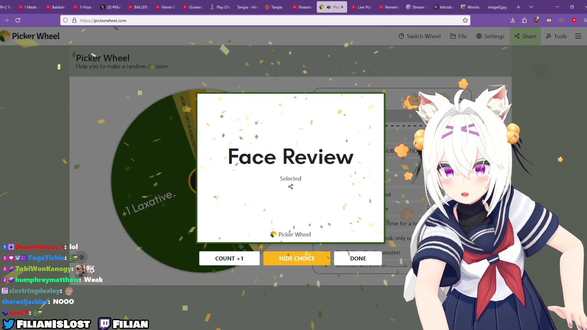The height and width of the screenshot is (330, 587).
Task: View site security via the padlock icon
Action: coord(74,20)
